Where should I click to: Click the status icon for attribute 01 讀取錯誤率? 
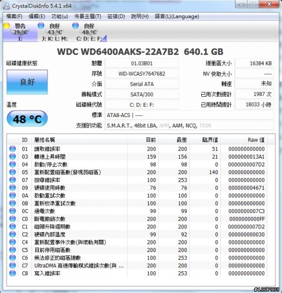click(x=12, y=149)
